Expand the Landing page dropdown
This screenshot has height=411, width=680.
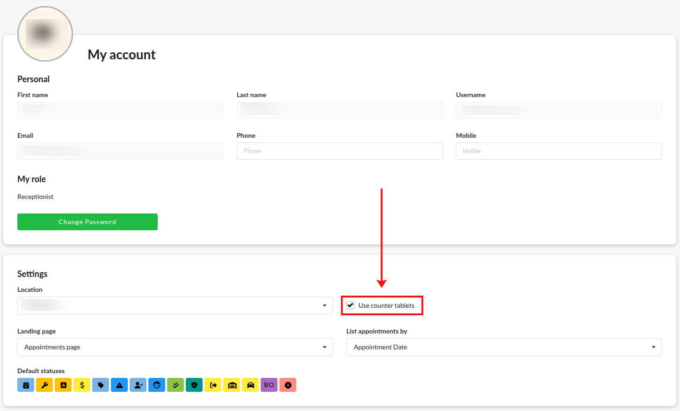[175, 347]
